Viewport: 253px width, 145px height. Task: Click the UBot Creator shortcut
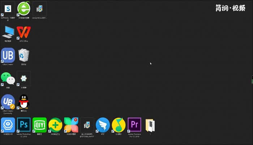click(x=8, y=55)
